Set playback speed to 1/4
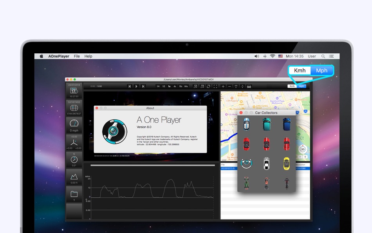 158,86
